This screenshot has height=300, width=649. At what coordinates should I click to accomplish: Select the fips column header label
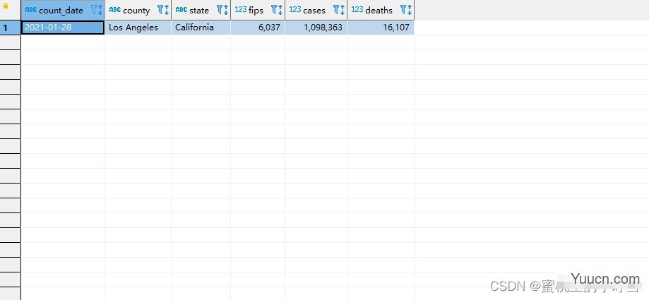256,11
